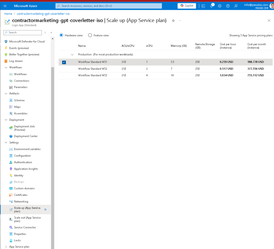Open Maps under Artifacts
This screenshot has height=249, width=274.
pos(17,107)
